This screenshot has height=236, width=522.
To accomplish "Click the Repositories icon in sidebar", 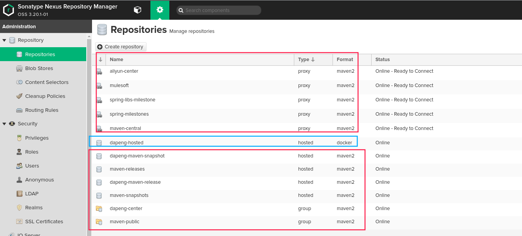I will pos(19,54).
